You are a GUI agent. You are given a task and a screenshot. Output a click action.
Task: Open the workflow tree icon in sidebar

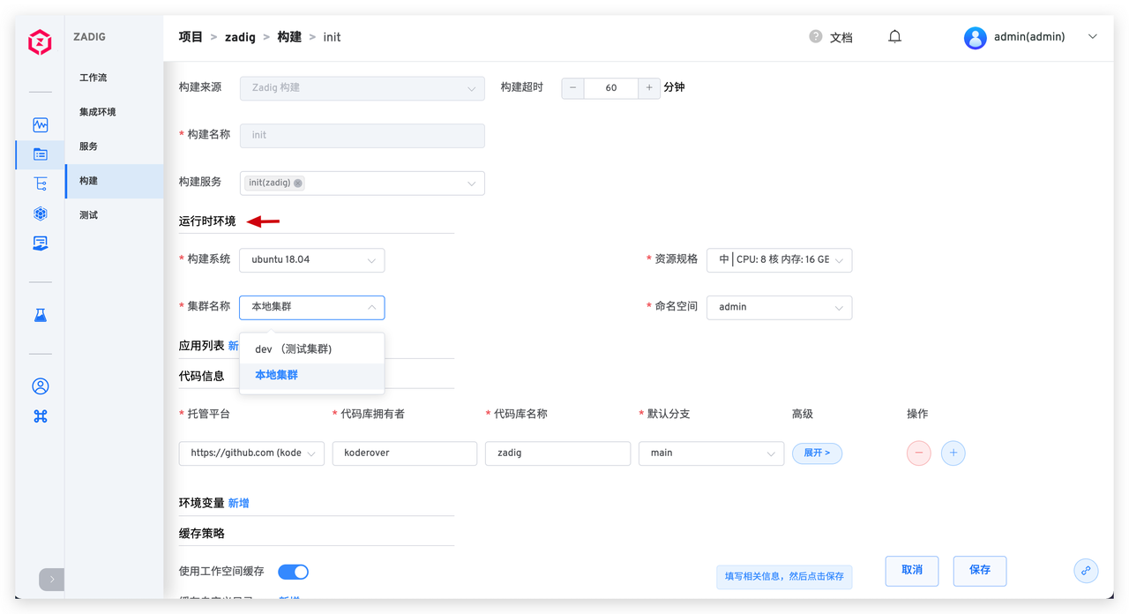coord(41,183)
